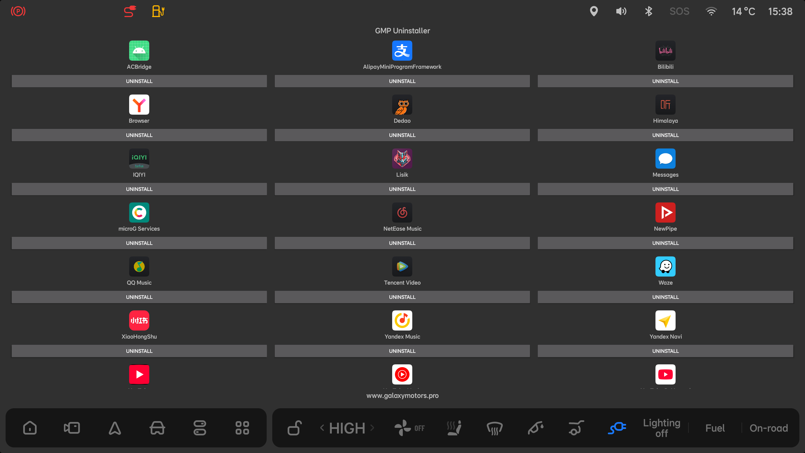Click the Yandex Navi app icon
The width and height of the screenshot is (805, 453).
tap(665, 320)
